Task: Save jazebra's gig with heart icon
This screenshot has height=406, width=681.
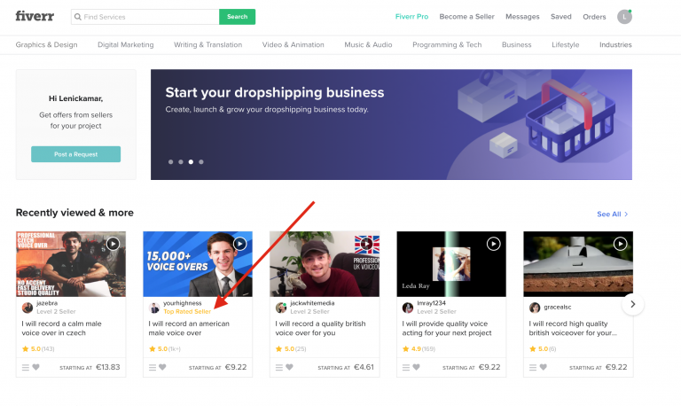Action: coord(36,367)
